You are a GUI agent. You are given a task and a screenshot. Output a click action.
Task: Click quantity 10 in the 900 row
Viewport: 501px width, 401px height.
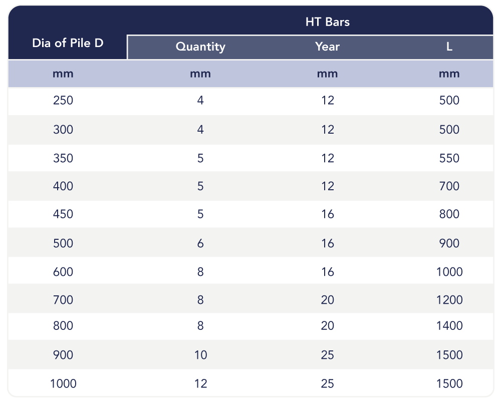pyautogui.click(x=201, y=355)
